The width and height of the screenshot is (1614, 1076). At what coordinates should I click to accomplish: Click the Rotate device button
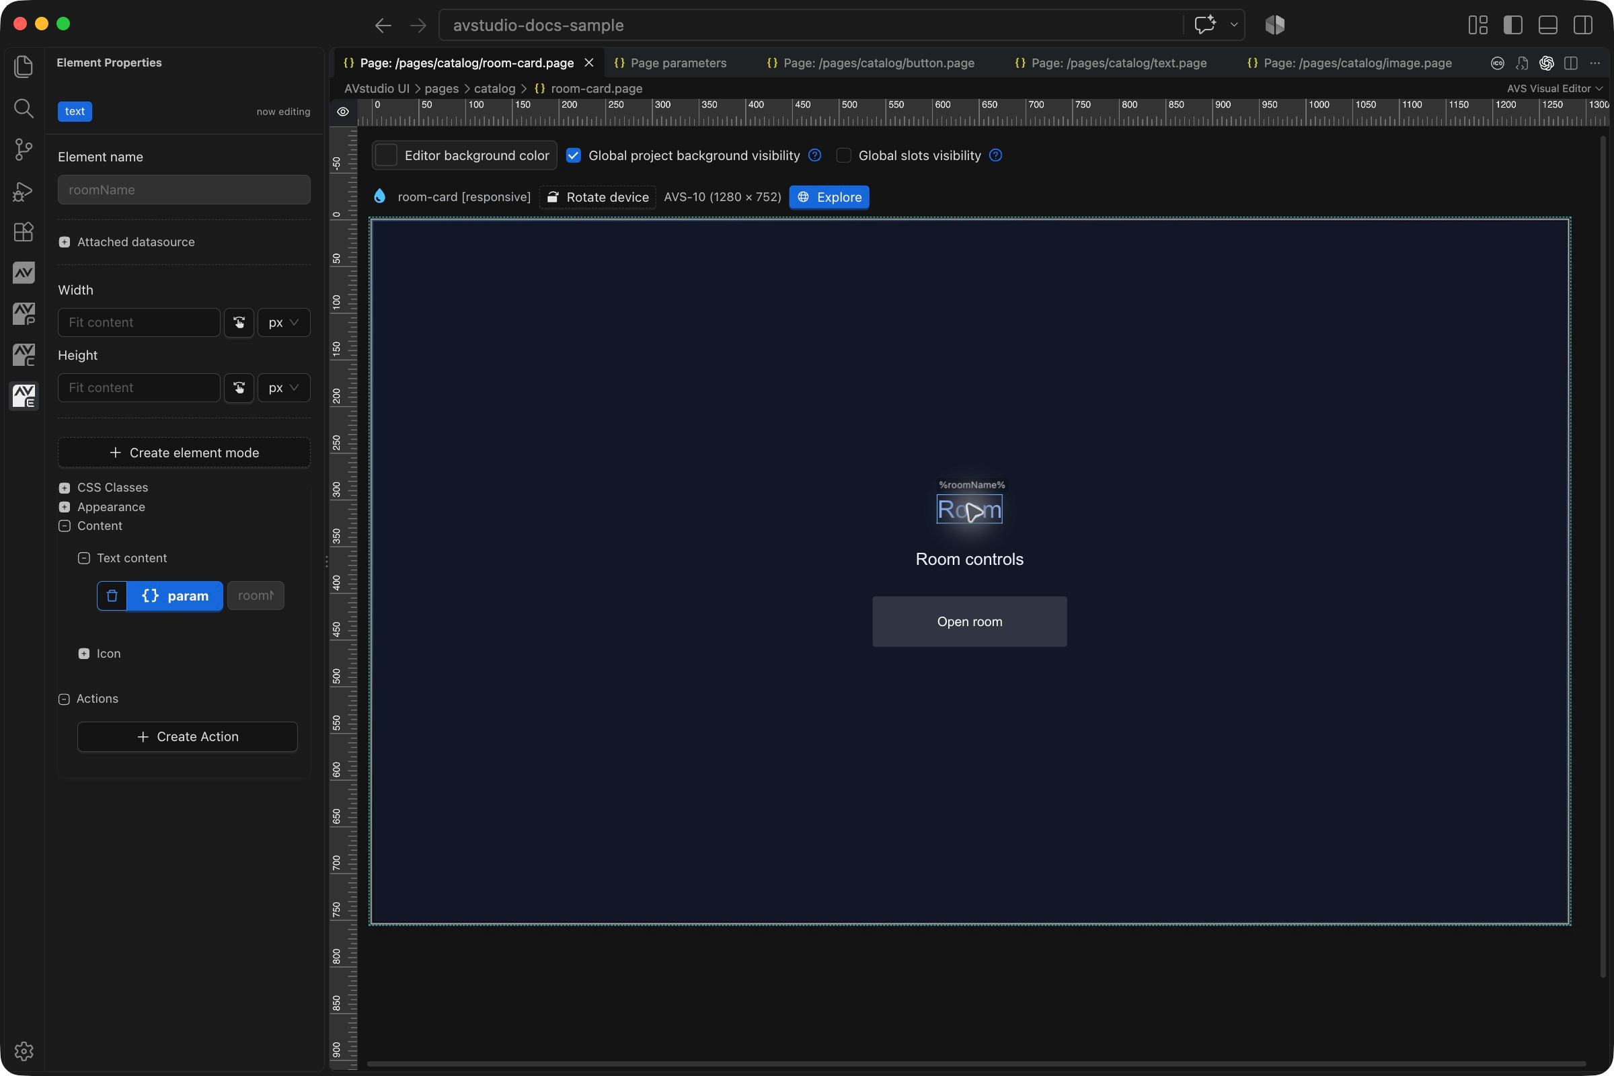[x=598, y=197]
